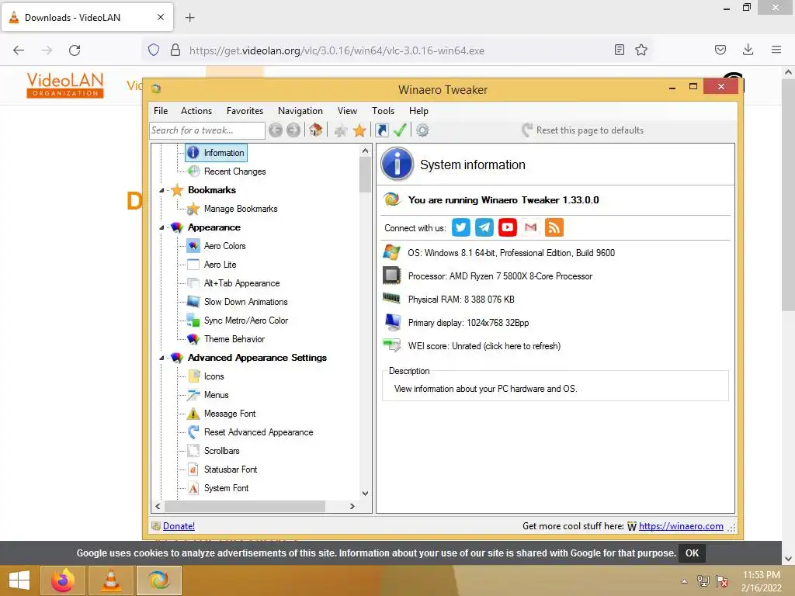Collapse the Appearance tree group

[x=161, y=227]
